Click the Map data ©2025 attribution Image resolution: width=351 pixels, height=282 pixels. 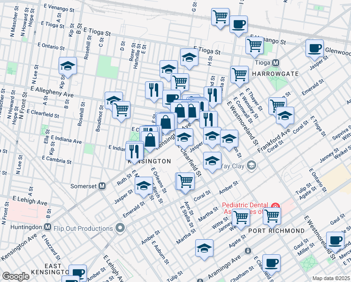(331, 278)
